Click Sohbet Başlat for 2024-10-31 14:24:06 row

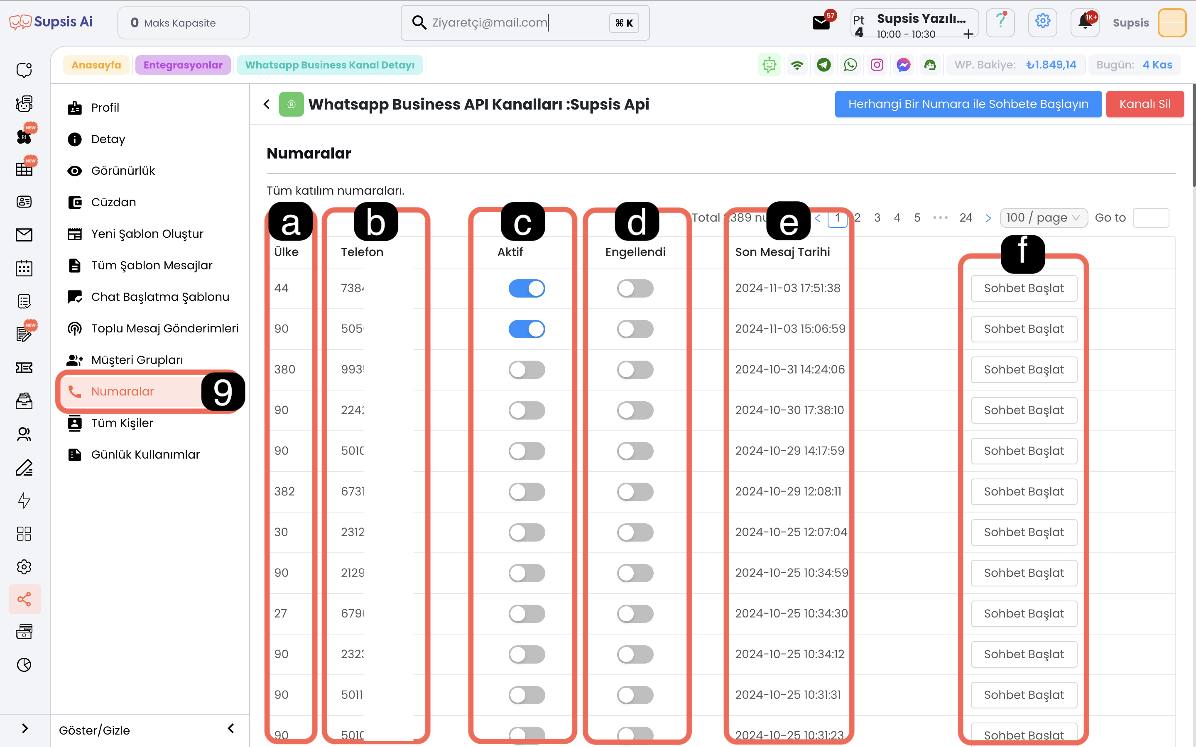1024,369
